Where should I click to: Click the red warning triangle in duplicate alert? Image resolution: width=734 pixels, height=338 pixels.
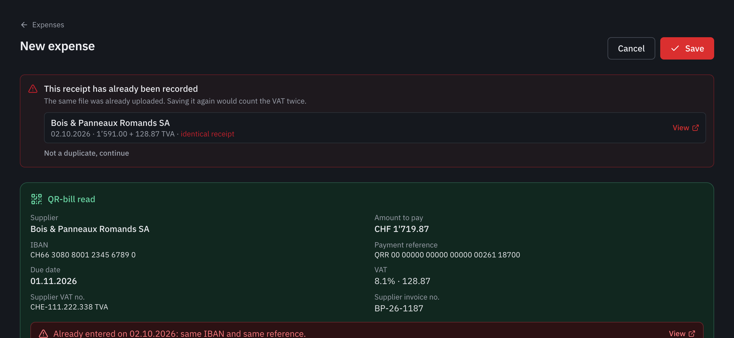[33, 89]
